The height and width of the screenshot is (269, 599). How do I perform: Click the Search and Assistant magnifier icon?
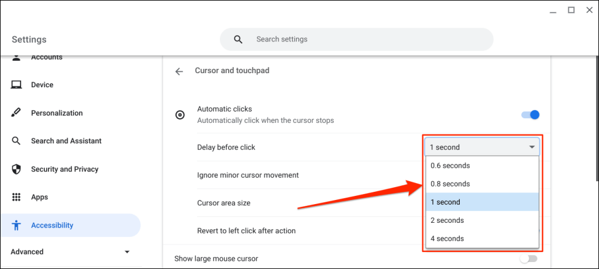coord(16,141)
